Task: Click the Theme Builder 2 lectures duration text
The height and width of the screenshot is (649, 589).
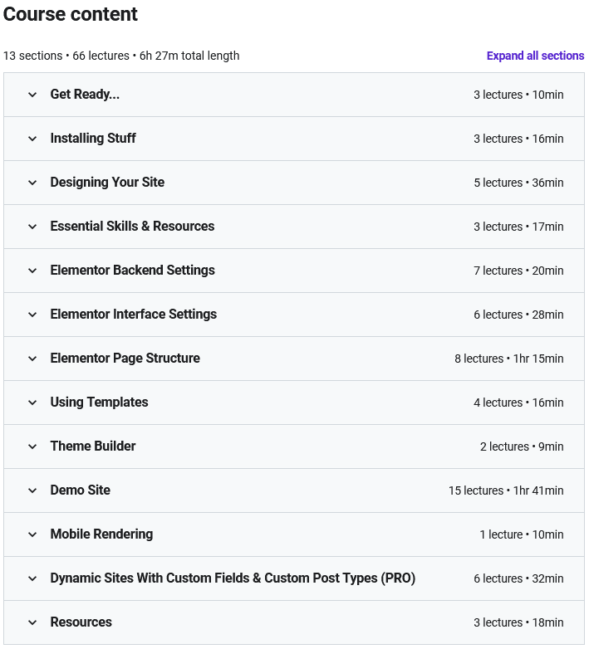Action: [522, 446]
